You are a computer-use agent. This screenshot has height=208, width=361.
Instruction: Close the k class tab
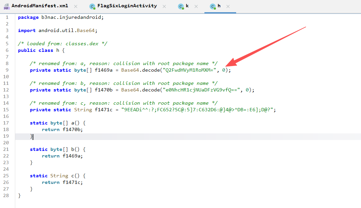(196, 6)
